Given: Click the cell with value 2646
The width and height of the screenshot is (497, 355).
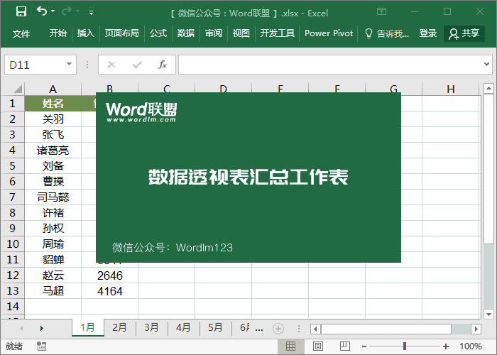Looking at the screenshot, I should 109,275.
